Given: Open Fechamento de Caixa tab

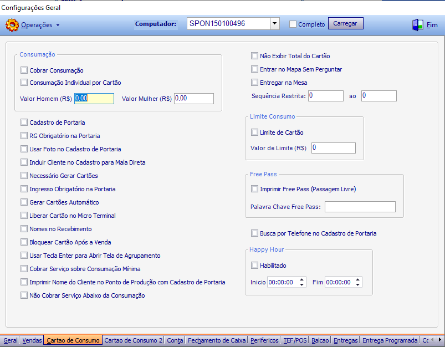Looking at the screenshot, I should [x=217, y=340].
